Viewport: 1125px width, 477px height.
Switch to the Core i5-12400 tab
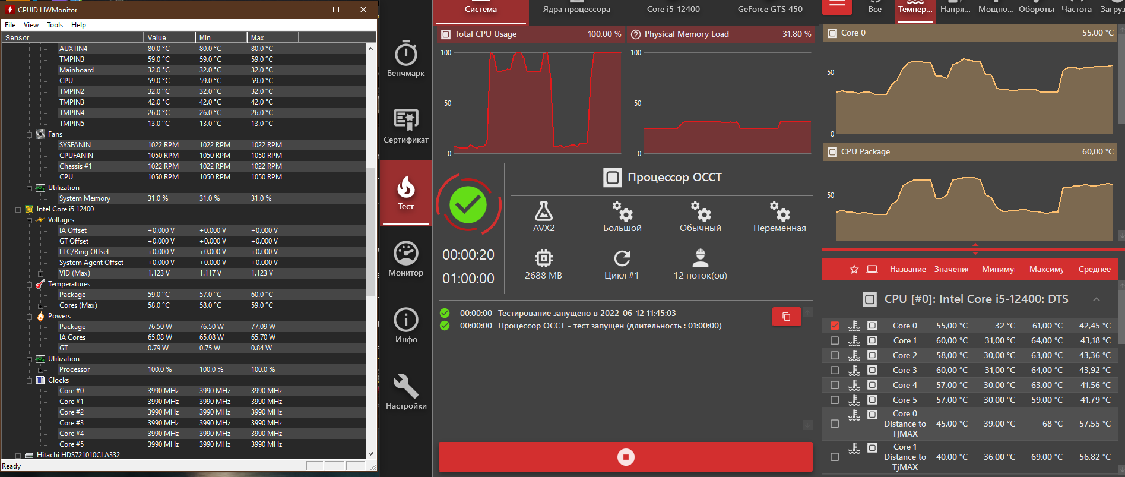click(673, 10)
